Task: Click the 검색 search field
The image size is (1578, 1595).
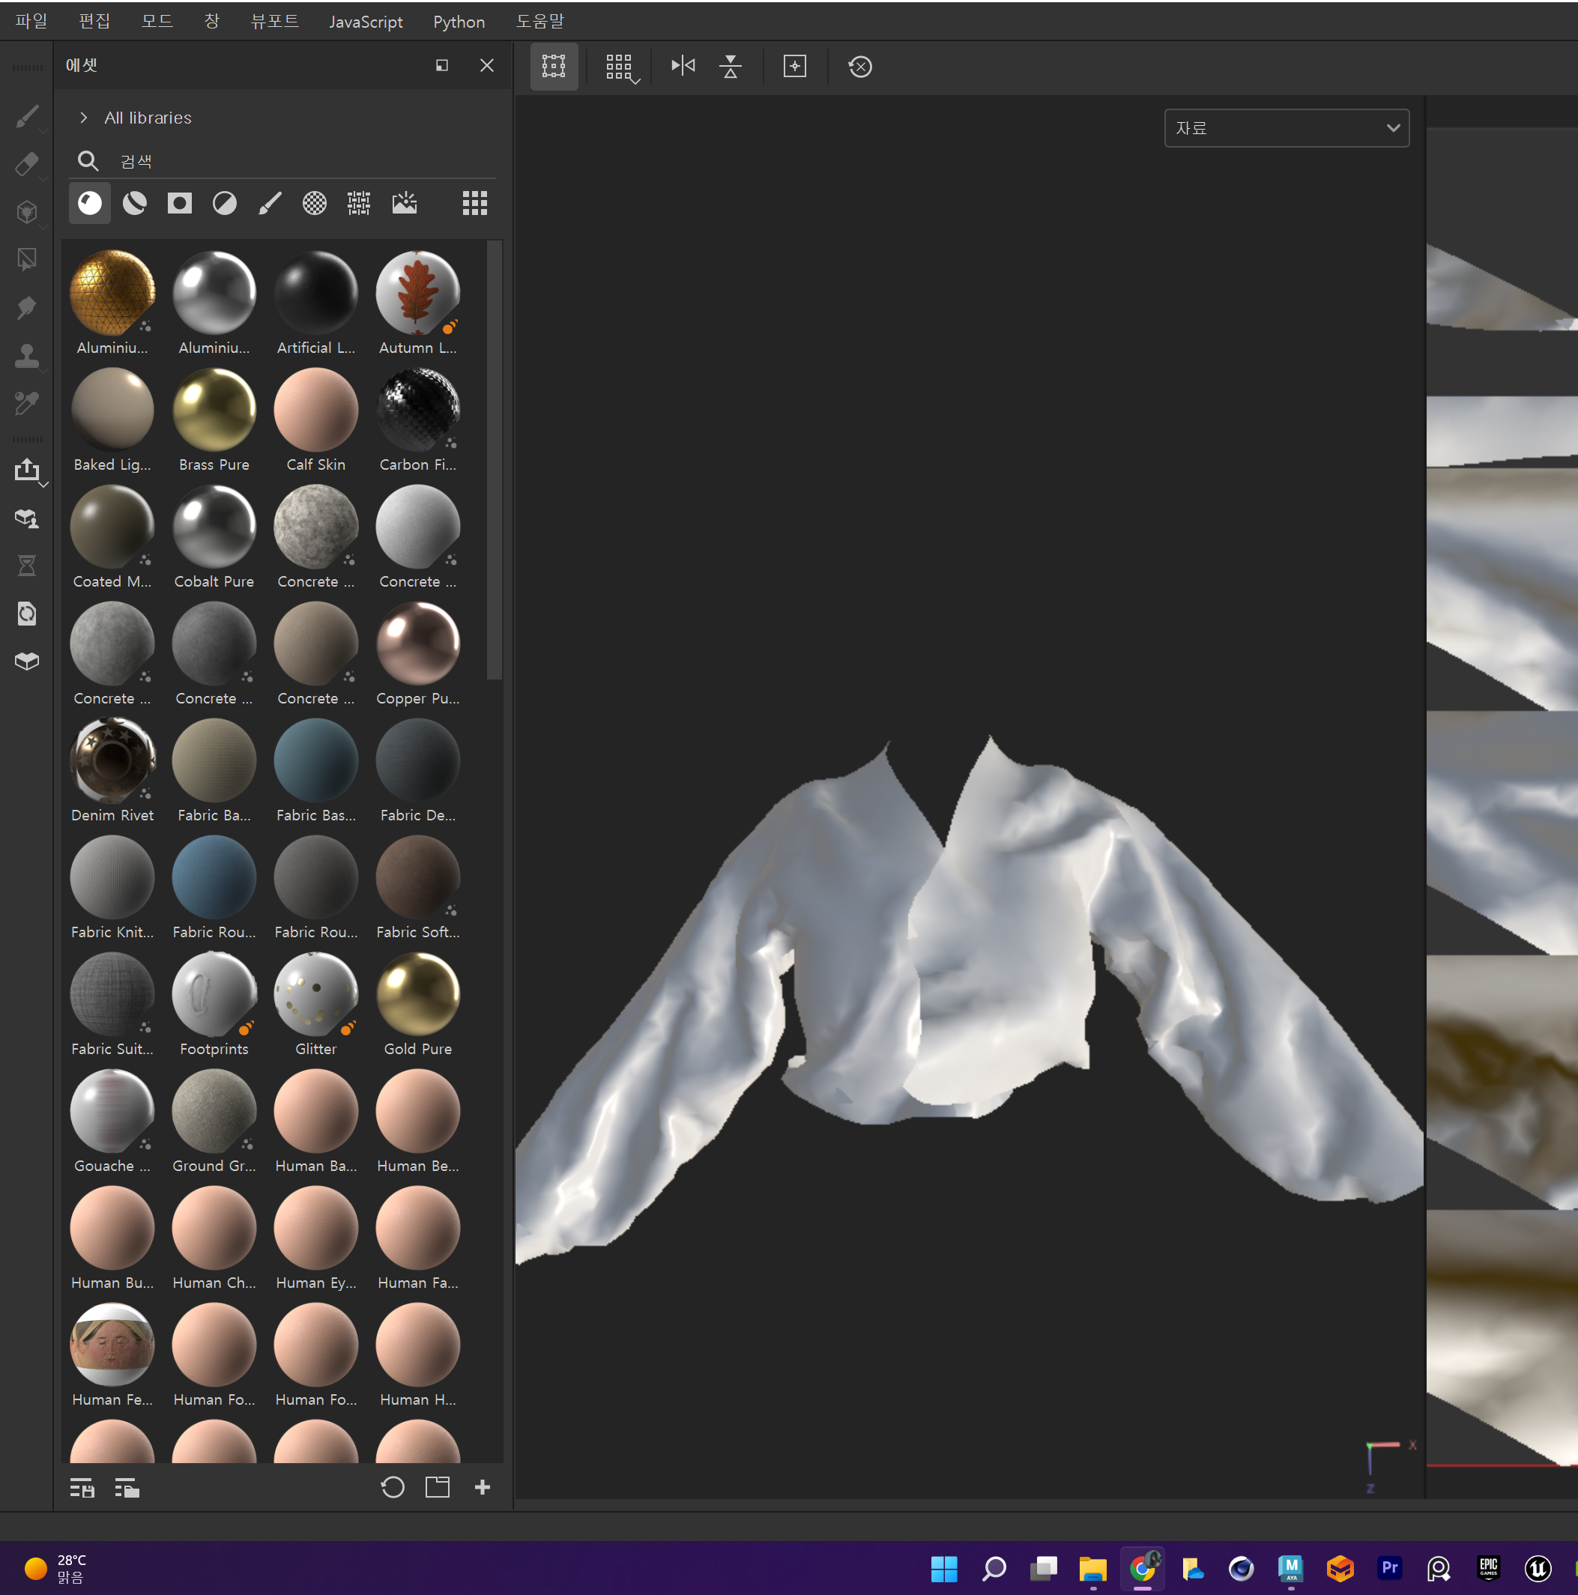Action: pos(297,161)
